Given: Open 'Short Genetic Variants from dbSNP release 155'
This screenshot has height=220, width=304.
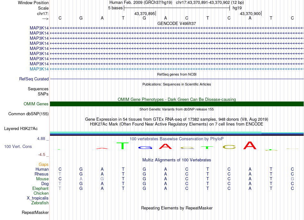Looking at the screenshot, I should [177, 109].
